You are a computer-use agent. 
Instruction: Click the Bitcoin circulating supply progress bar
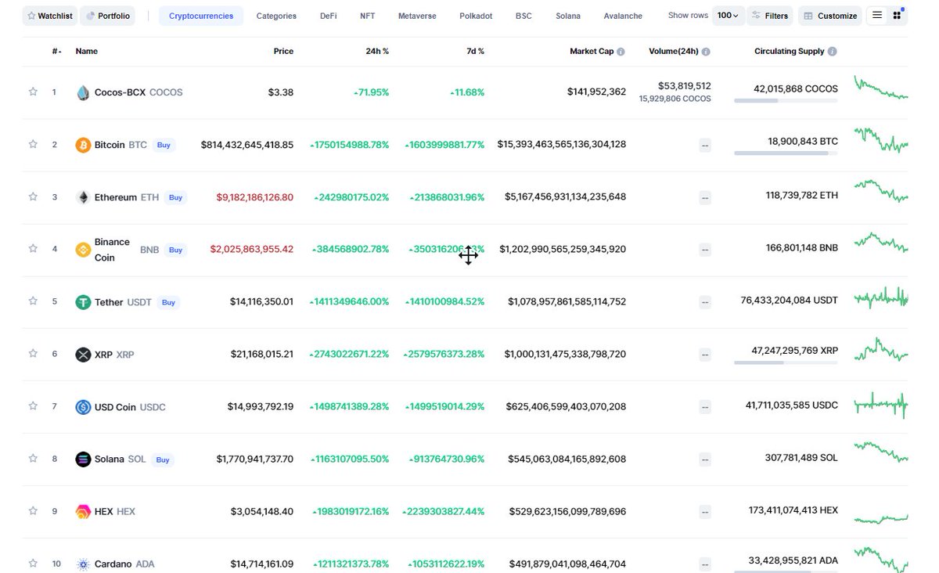[x=786, y=153]
